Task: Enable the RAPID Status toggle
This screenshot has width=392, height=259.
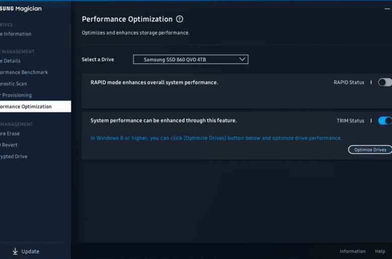Action: click(x=385, y=82)
